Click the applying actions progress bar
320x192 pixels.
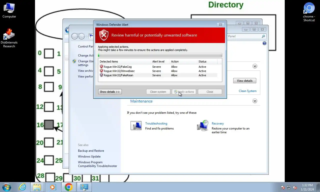160,55
